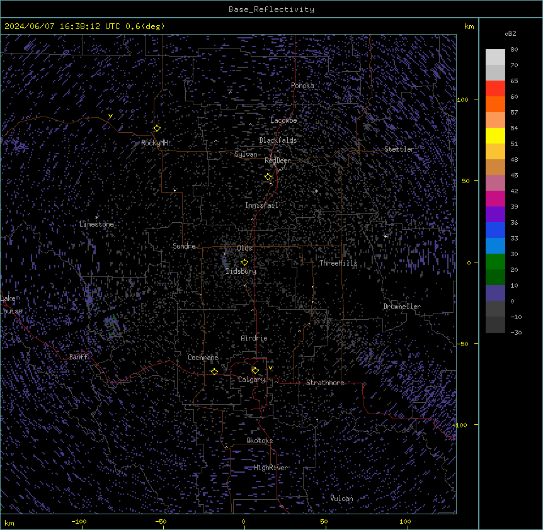This screenshot has width=543, height=530.
Task: Click the ThreeHills label
Action: point(338,263)
